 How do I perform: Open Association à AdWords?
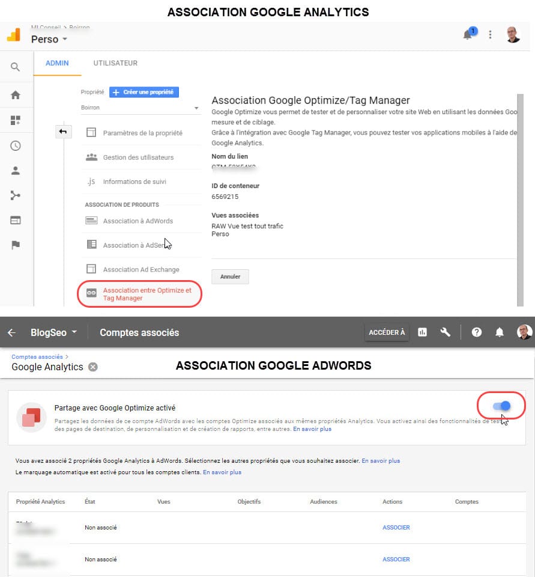(138, 221)
